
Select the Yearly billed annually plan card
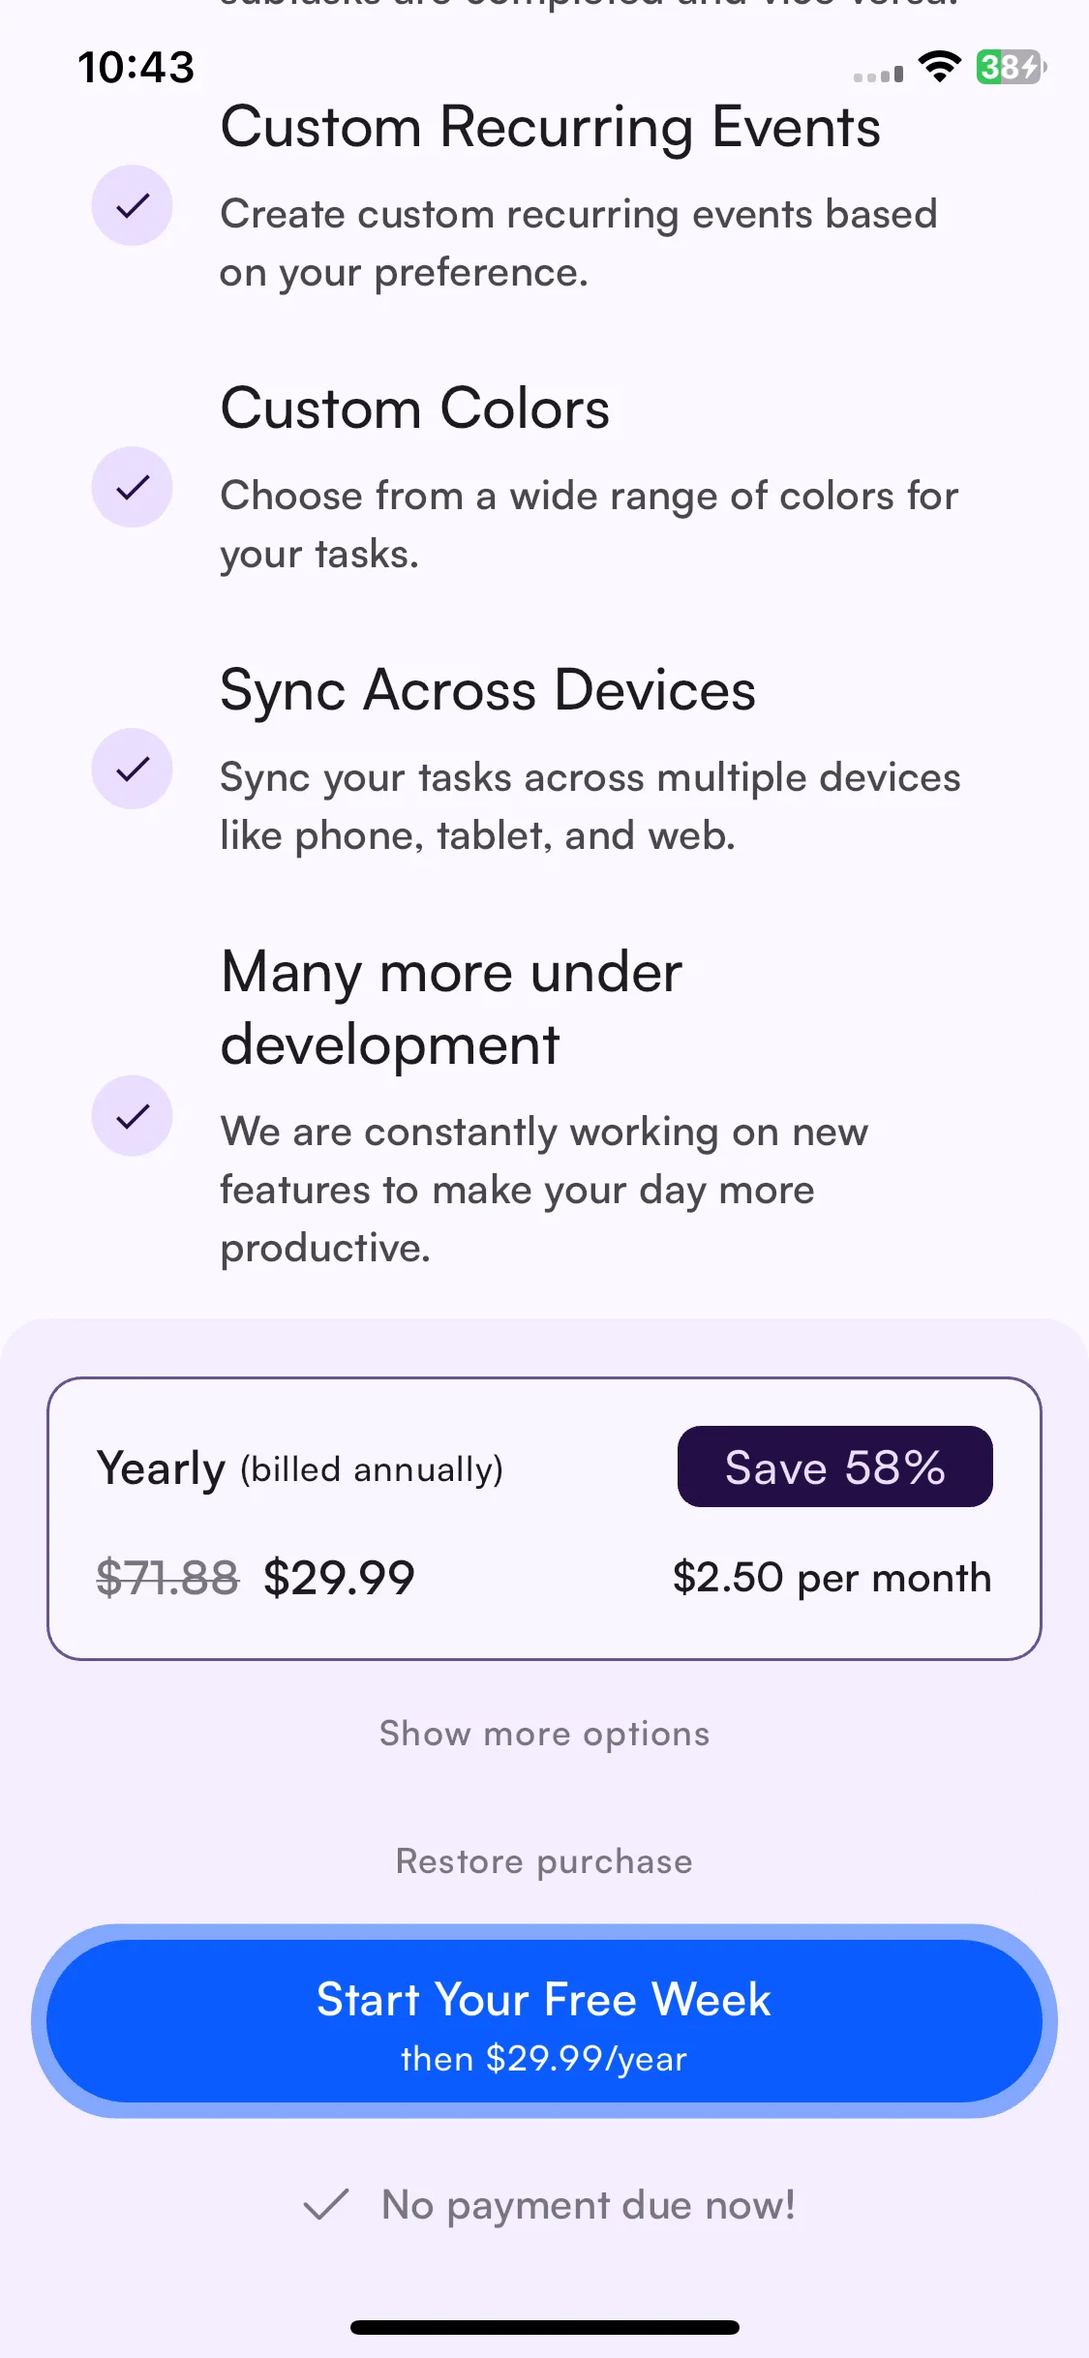[544, 1519]
